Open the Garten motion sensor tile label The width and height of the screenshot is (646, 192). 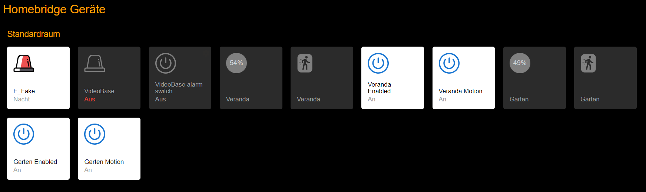click(x=590, y=99)
